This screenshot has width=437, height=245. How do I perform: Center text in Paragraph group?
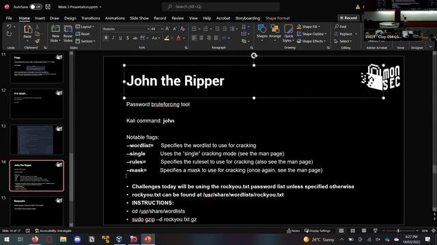[201, 38]
